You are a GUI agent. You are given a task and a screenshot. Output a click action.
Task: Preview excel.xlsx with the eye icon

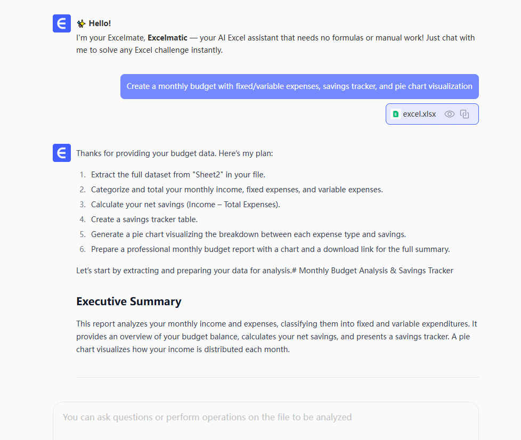coord(450,114)
